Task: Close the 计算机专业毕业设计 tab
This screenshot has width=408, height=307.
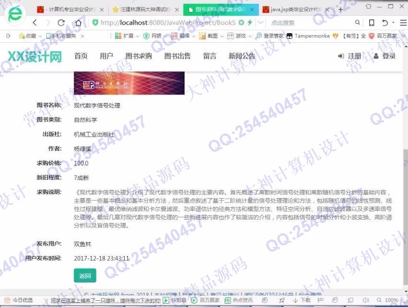Action: (102, 10)
